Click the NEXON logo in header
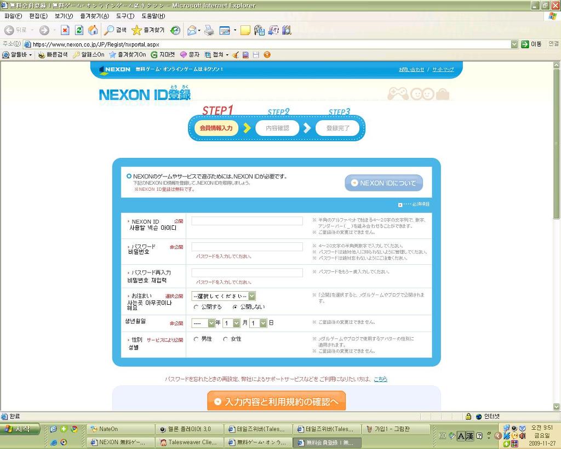The height and width of the screenshot is (449, 561). [x=115, y=70]
